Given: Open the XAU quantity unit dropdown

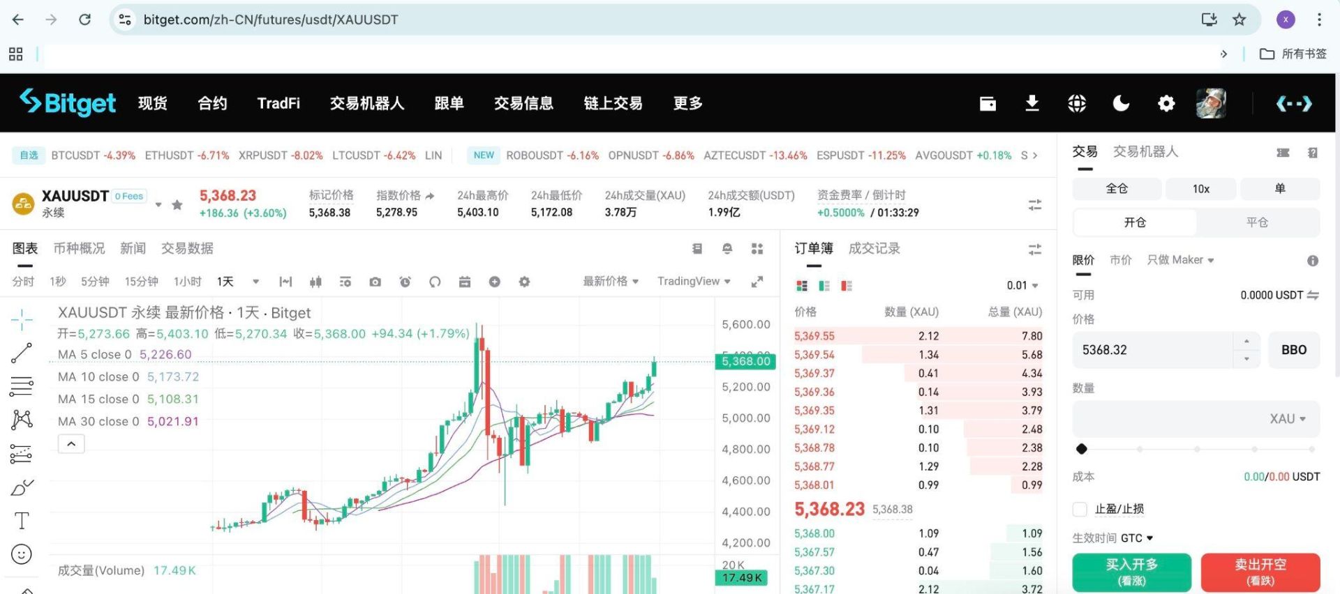Looking at the screenshot, I should pyautogui.click(x=1288, y=419).
